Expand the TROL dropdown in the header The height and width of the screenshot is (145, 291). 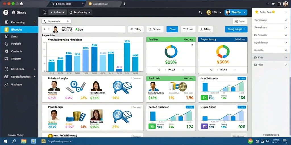[x=214, y=12]
